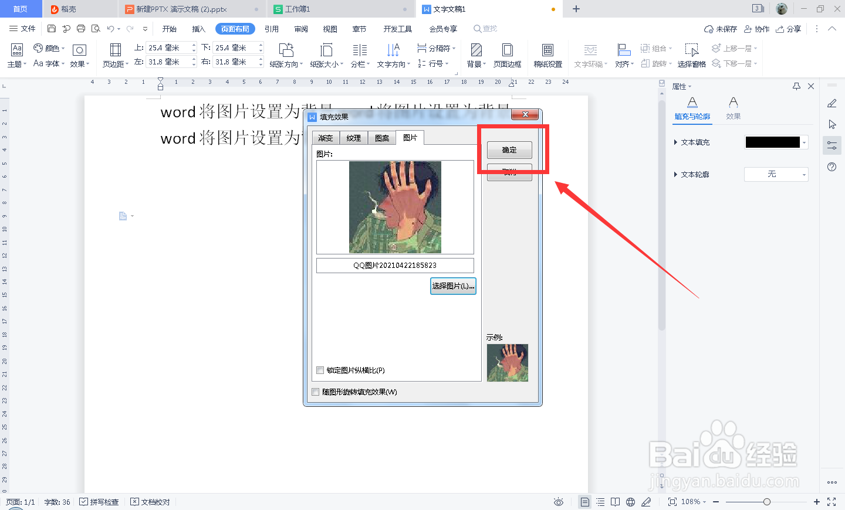Check 随图形旋转填充效果 checkbox
Image resolution: width=845 pixels, height=510 pixels.
coord(316,392)
